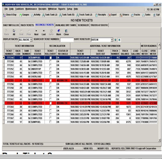
Task: Click the Mark ticket icon
Action: tap(59, 32)
